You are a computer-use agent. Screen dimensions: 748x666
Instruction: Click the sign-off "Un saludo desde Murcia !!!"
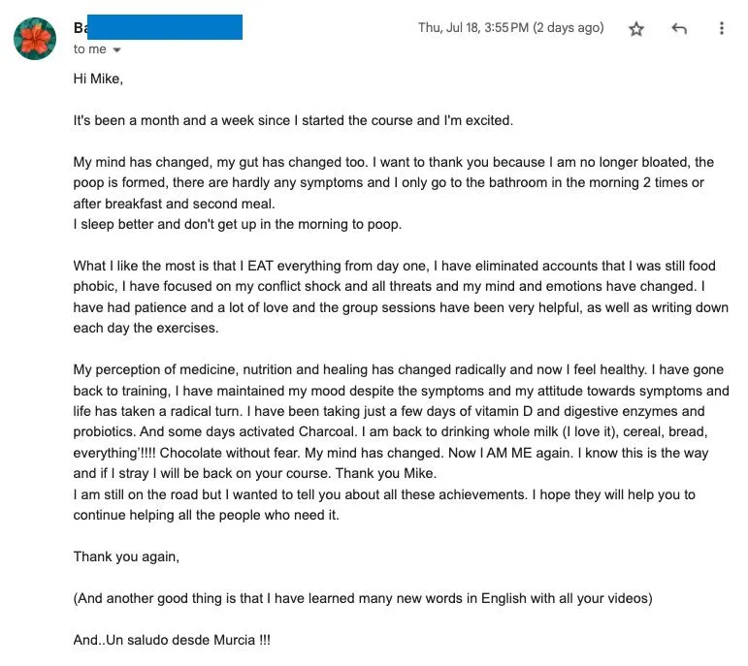click(x=188, y=640)
